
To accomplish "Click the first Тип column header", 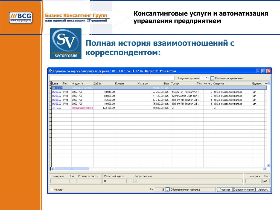I will point(67,83).
